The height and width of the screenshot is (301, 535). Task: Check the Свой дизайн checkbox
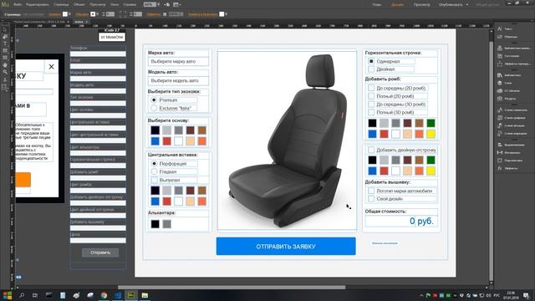(x=371, y=199)
